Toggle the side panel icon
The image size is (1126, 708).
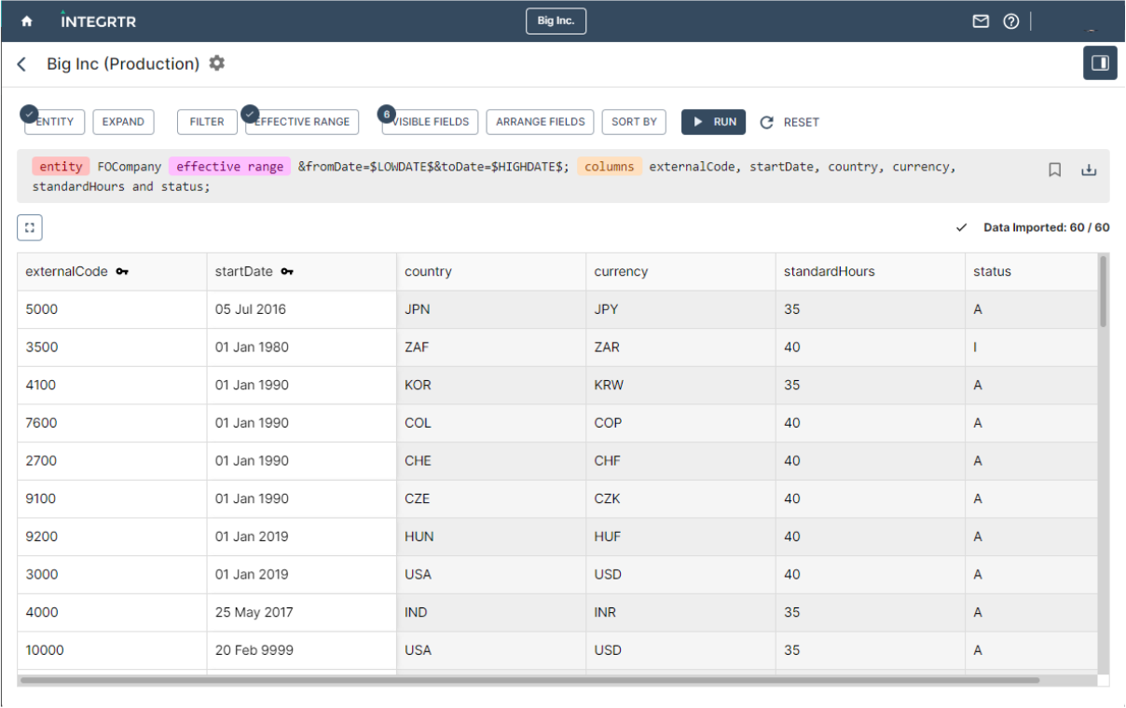point(1100,63)
